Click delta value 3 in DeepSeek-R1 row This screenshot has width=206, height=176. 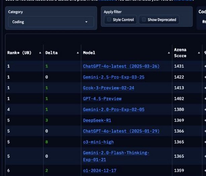click(47, 120)
